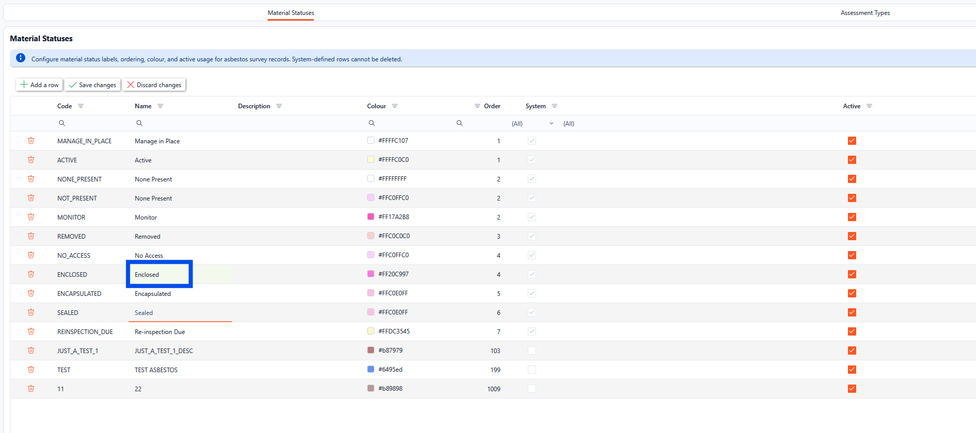976x433 pixels.
Task: Open the Name column header filter icon
Action: click(160, 106)
